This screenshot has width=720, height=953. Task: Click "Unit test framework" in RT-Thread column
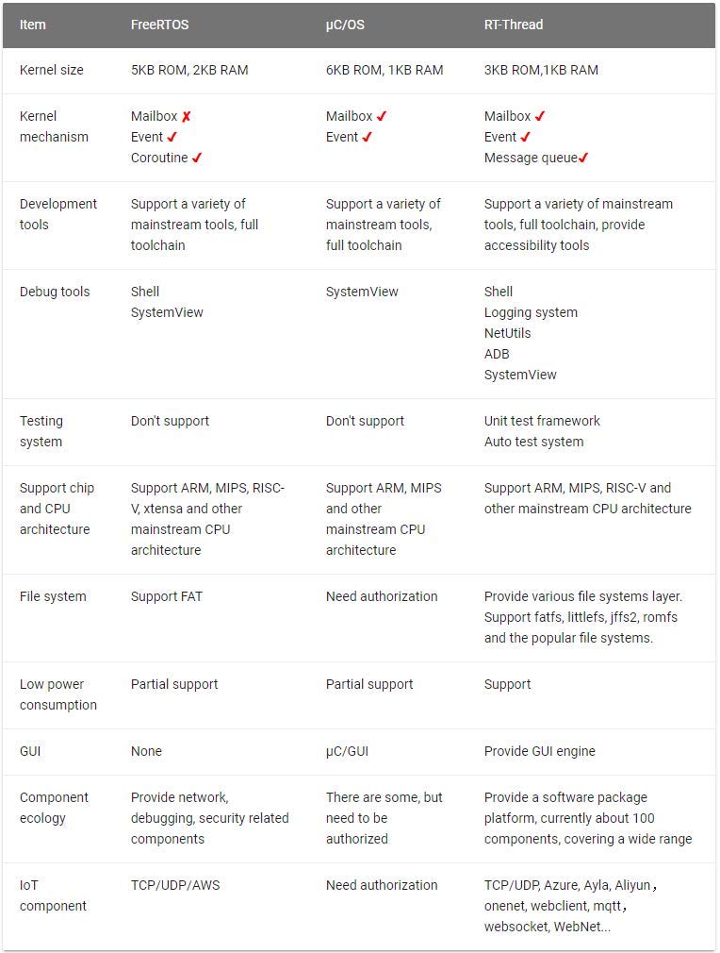(x=542, y=421)
